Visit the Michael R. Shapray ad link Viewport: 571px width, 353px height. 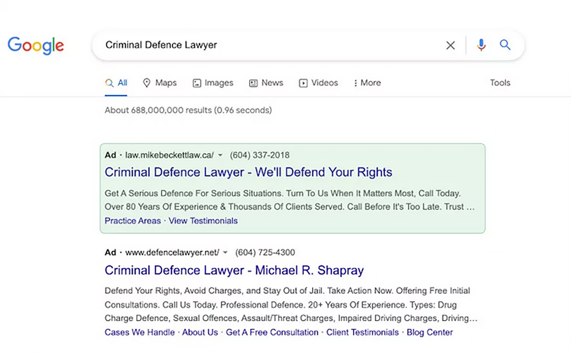[234, 270]
